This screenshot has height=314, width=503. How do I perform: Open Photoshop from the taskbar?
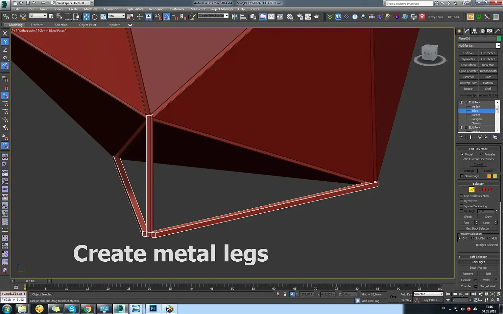click(153, 309)
